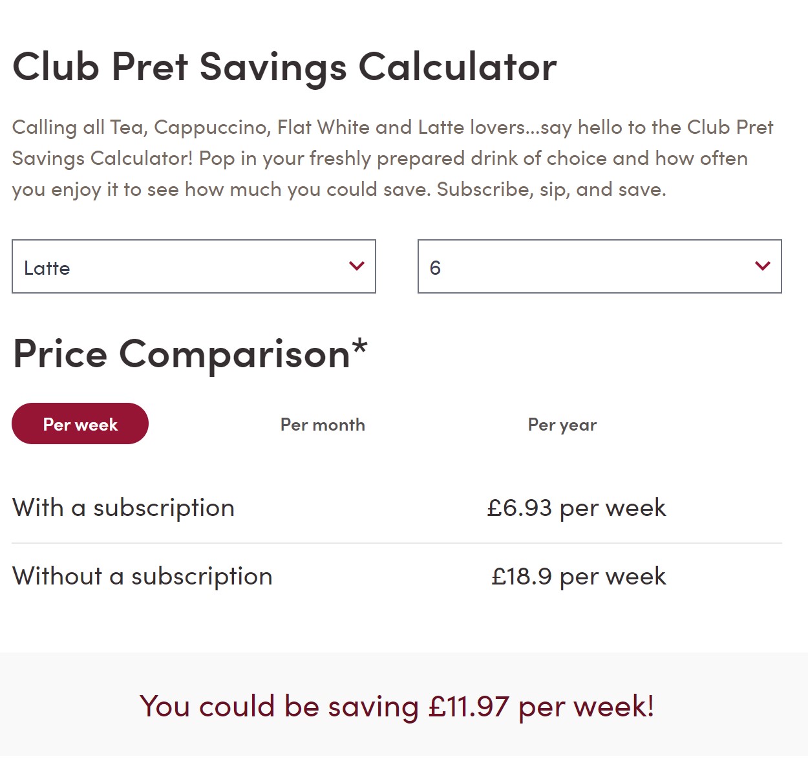The height and width of the screenshot is (772, 808).
Task: Click the £6.93 per week price
Action: (x=576, y=508)
